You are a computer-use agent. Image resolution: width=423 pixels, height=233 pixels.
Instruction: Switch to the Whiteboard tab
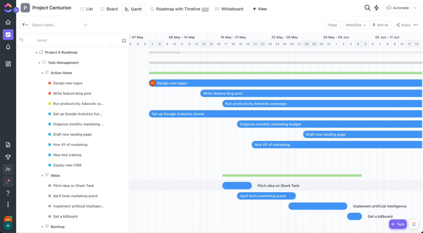229,9
